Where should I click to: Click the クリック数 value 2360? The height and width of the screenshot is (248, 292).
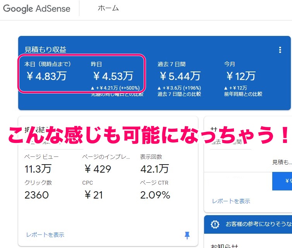click(x=36, y=195)
